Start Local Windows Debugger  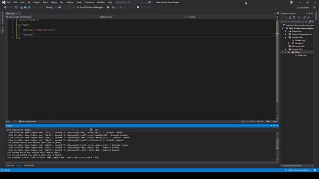90,7
